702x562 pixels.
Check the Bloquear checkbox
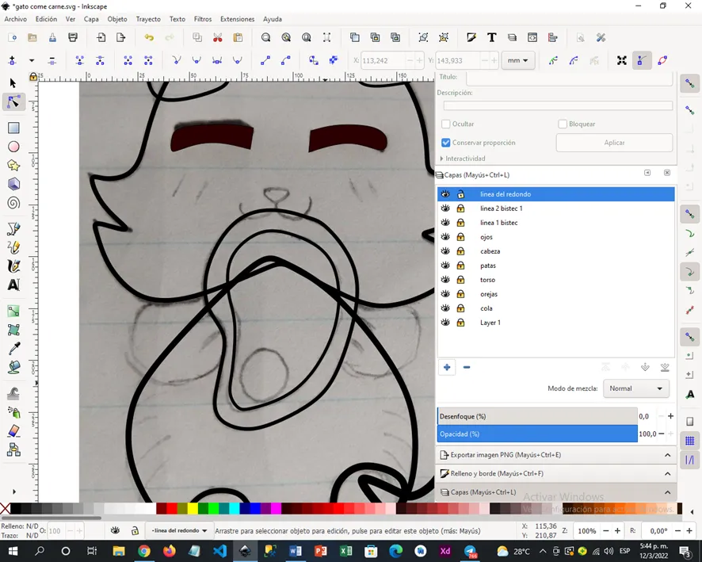[563, 124]
